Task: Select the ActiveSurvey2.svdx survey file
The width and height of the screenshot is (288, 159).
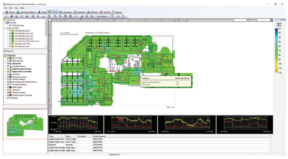Action: pos(22,31)
